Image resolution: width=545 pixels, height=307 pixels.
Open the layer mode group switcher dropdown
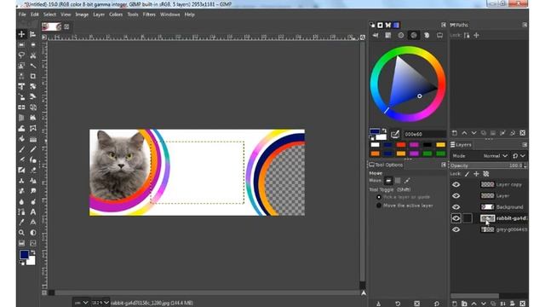coord(519,156)
